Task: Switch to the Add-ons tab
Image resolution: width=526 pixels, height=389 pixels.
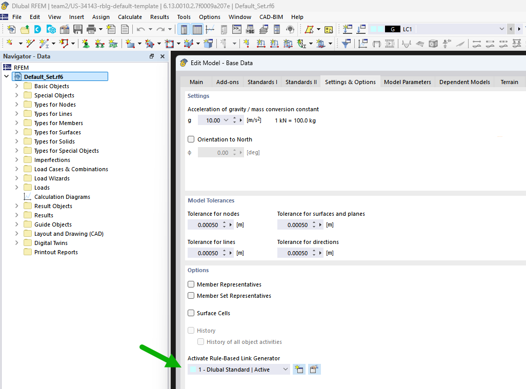Action: pos(228,82)
